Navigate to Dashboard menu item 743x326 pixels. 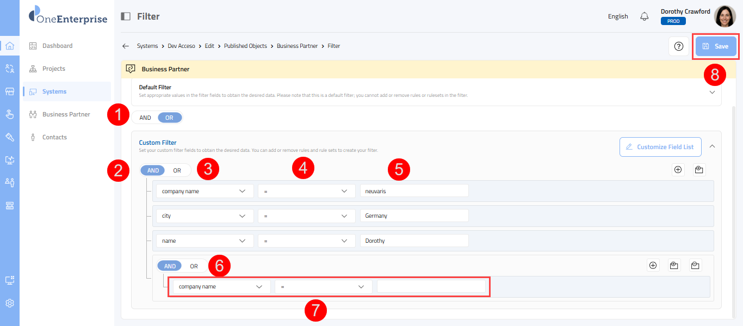tap(57, 46)
